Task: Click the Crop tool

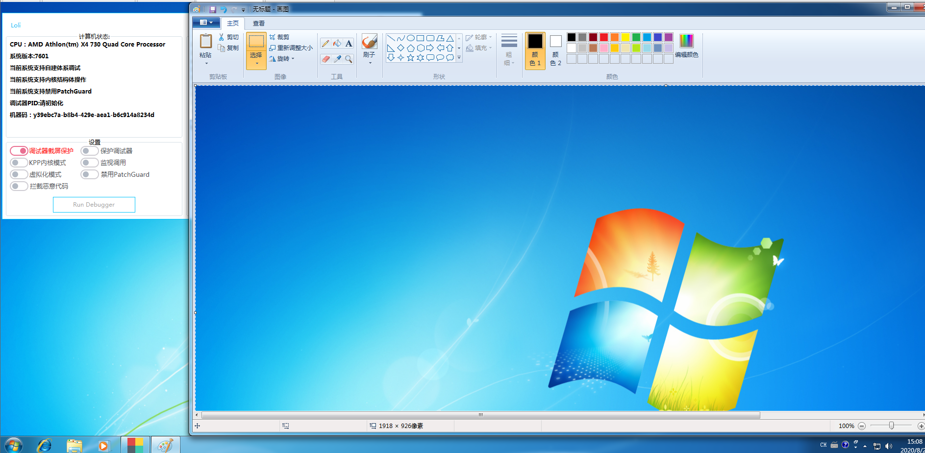Action: click(x=279, y=37)
